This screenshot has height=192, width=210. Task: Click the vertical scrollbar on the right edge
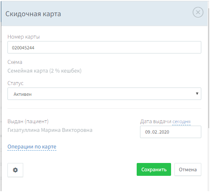209,68
